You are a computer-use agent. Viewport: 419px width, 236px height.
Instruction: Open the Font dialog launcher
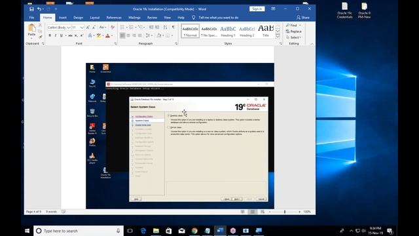pos(115,43)
